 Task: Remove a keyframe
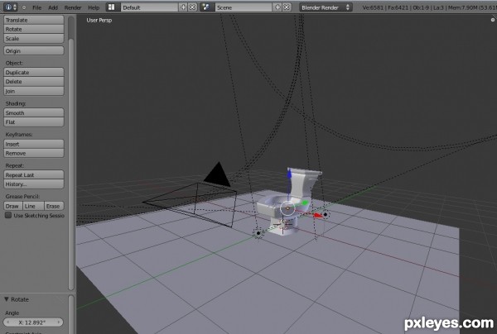[34, 153]
